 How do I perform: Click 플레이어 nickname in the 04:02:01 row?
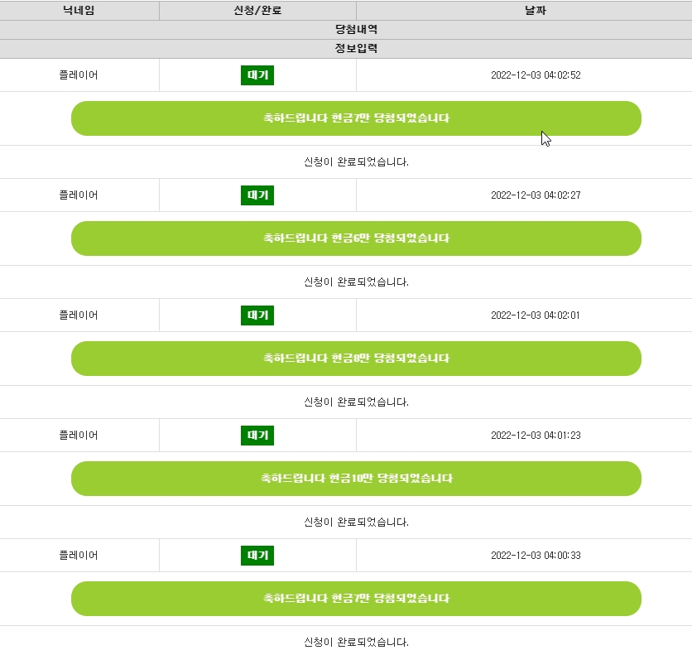[x=79, y=315]
